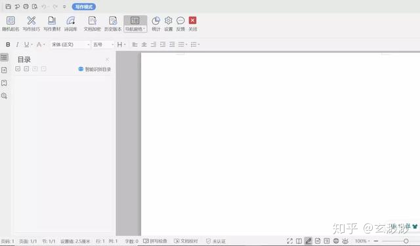Switch to reading layout view icon
The image size is (420, 246).
pos(299,241)
